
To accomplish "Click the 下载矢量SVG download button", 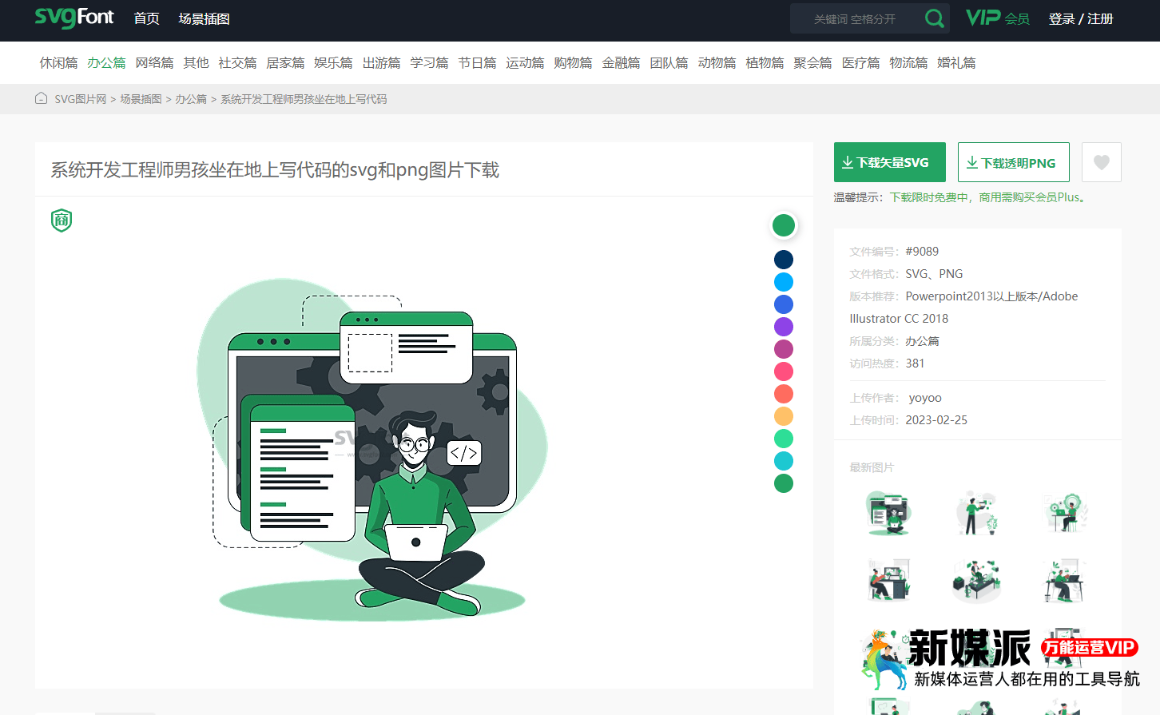I will tap(889, 161).
